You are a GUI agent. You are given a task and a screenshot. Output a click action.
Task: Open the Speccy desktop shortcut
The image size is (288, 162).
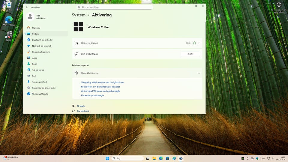9,35
